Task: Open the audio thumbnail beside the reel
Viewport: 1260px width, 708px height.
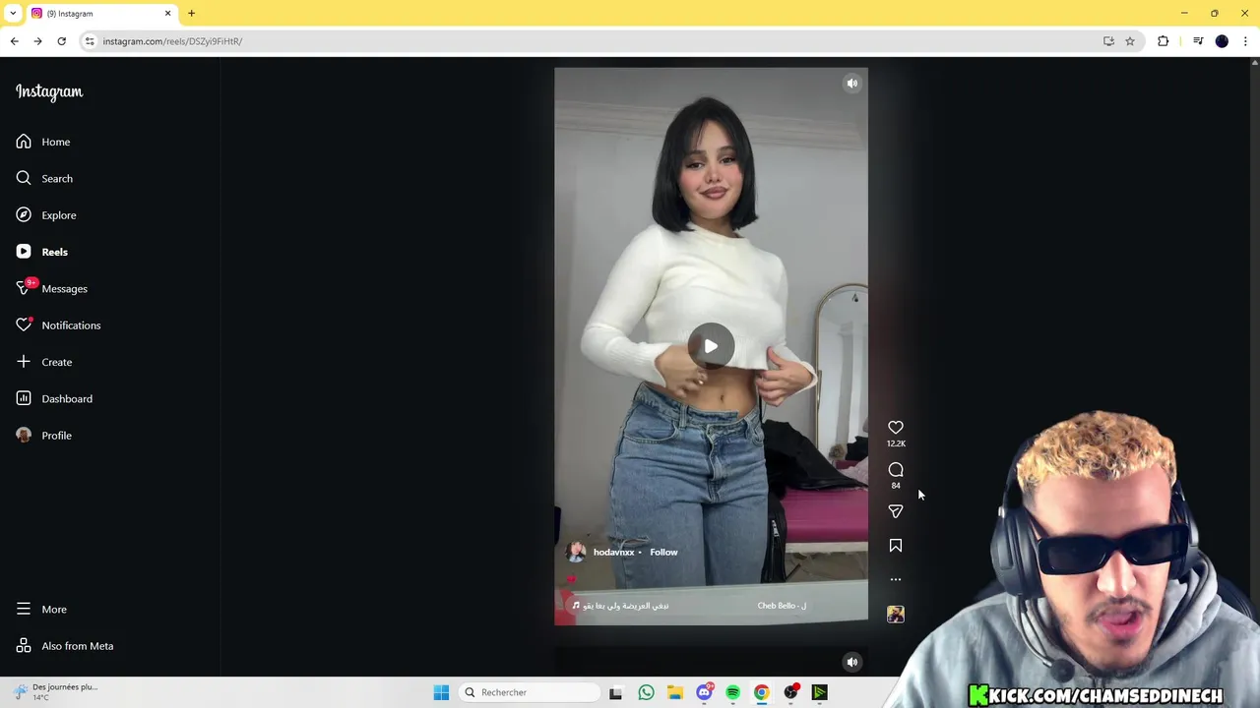Action: pos(896,615)
